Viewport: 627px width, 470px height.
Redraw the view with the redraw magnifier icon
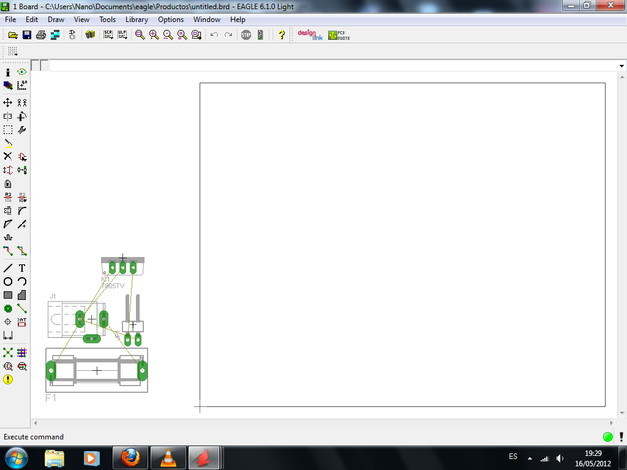tap(182, 35)
